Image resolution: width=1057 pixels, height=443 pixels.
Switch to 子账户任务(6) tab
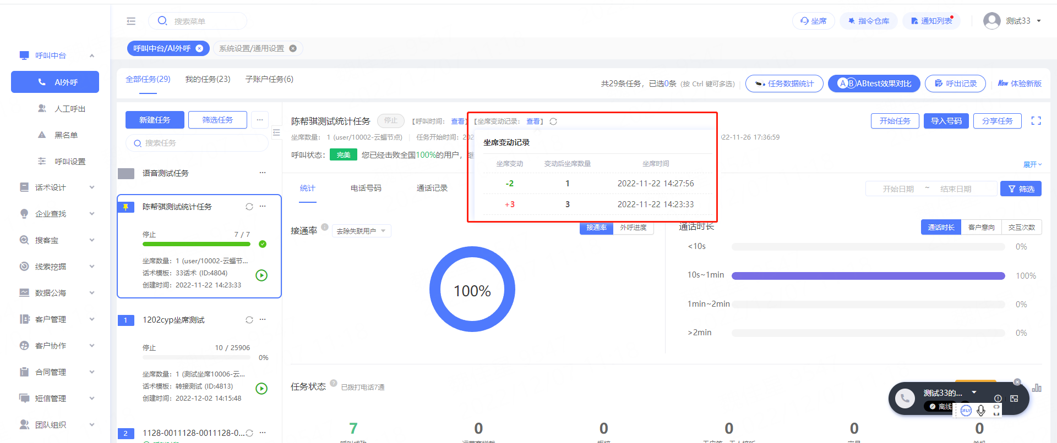point(269,79)
